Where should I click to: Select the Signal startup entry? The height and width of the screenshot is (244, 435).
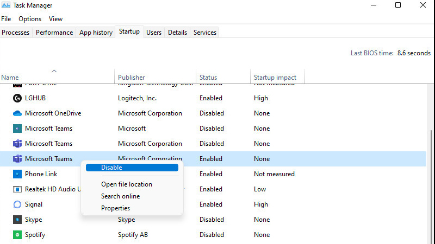[x=34, y=205]
